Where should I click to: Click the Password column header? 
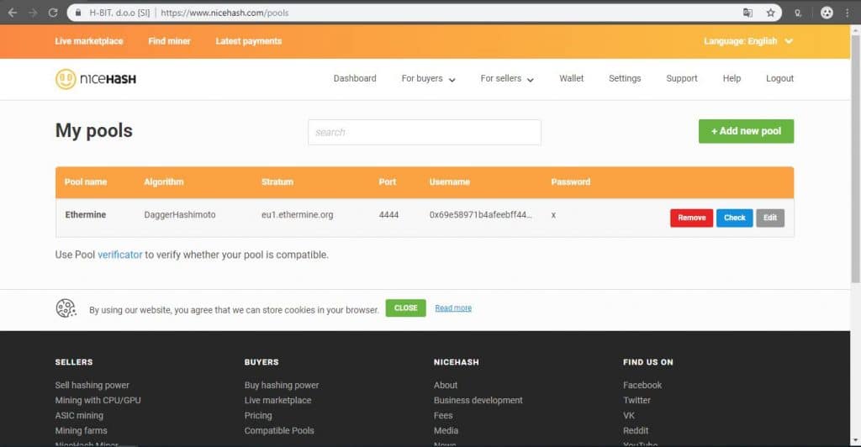[x=571, y=182]
